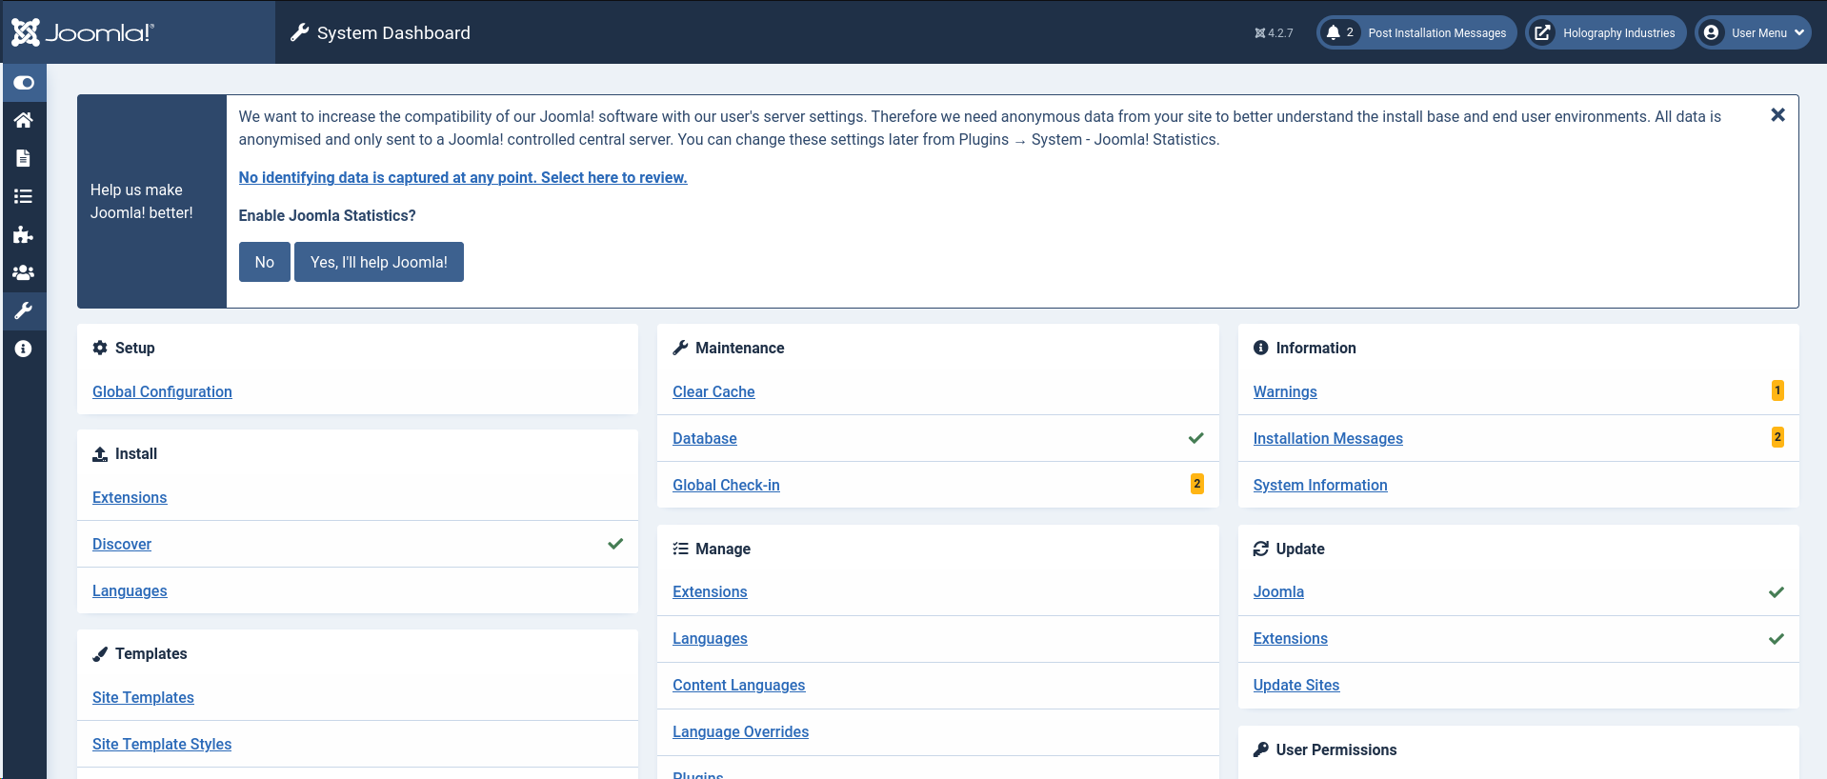Open the Home Dashboard sidebar icon
The image size is (1827, 779).
click(24, 120)
